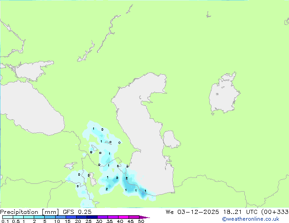Click the legend label '0.5'
Image resolution: width=289 pixels, height=223 pixels.
[16, 221]
